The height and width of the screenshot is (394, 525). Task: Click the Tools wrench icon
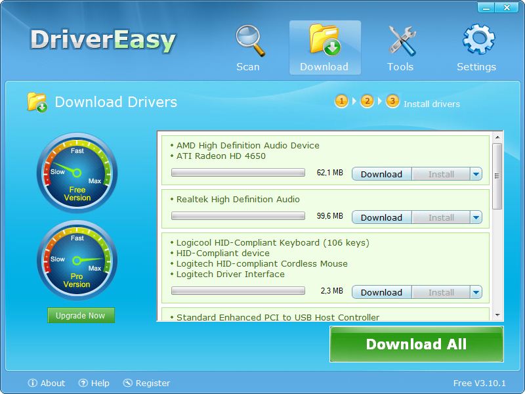[x=401, y=39]
